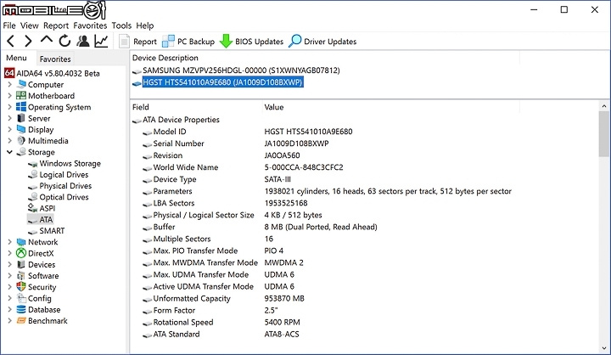Check for BIOS Updates
611x355 pixels.
coord(251,42)
